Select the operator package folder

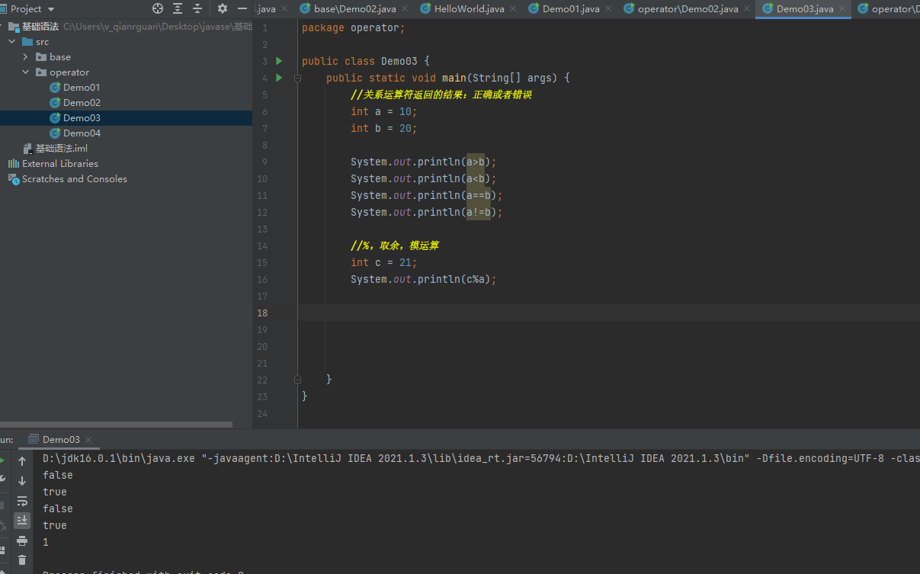(x=69, y=72)
